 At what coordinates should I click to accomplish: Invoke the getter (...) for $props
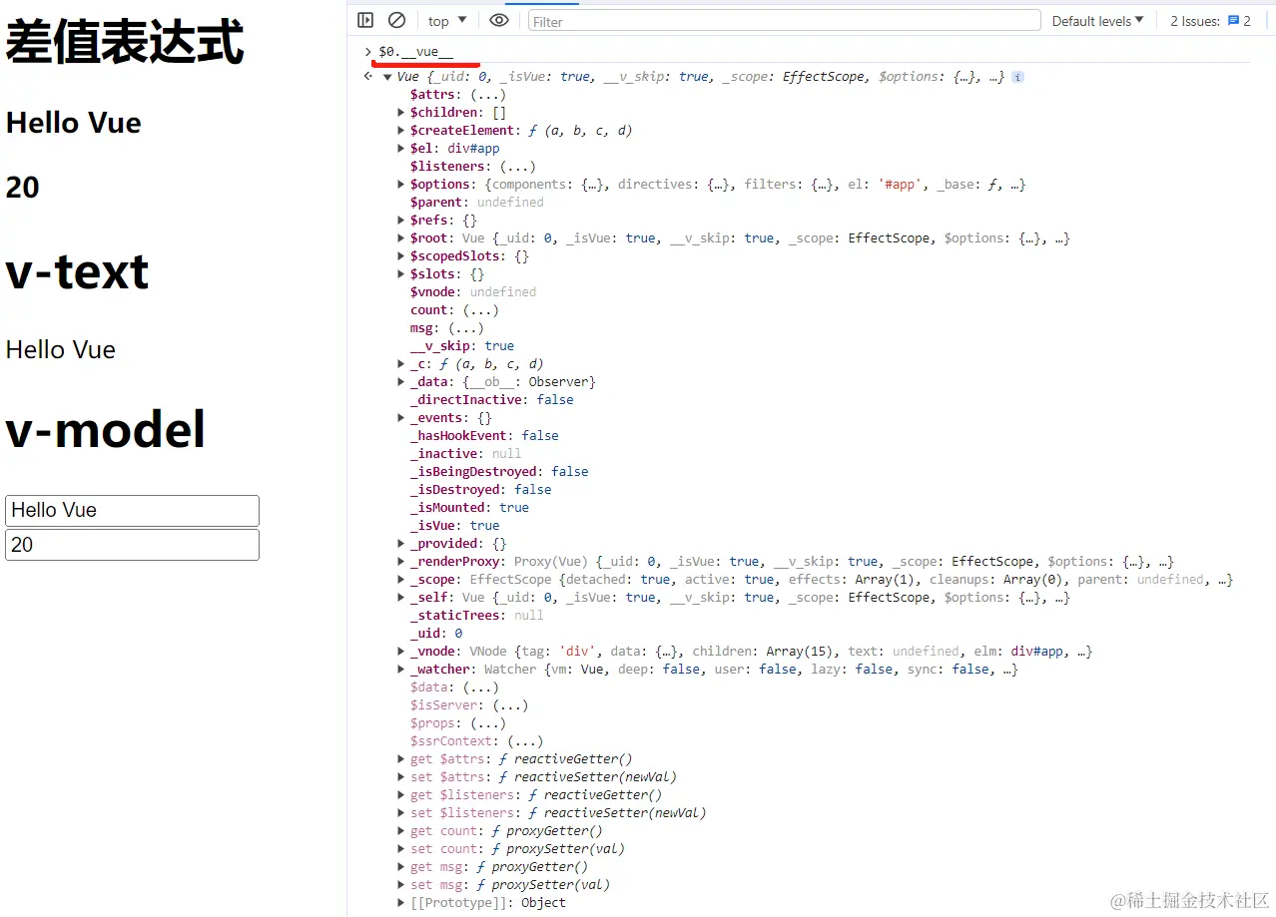pyautogui.click(x=488, y=723)
